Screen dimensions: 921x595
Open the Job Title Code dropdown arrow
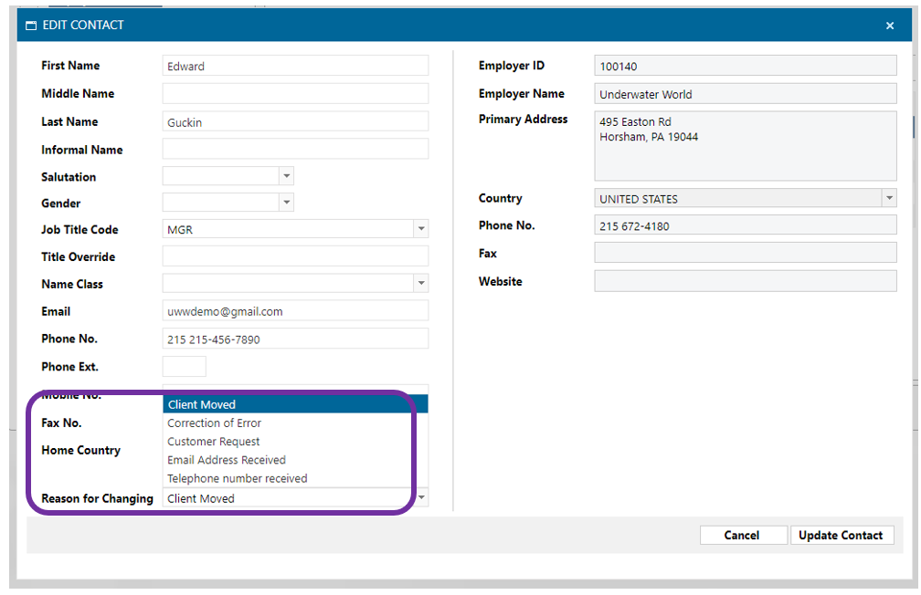(420, 230)
